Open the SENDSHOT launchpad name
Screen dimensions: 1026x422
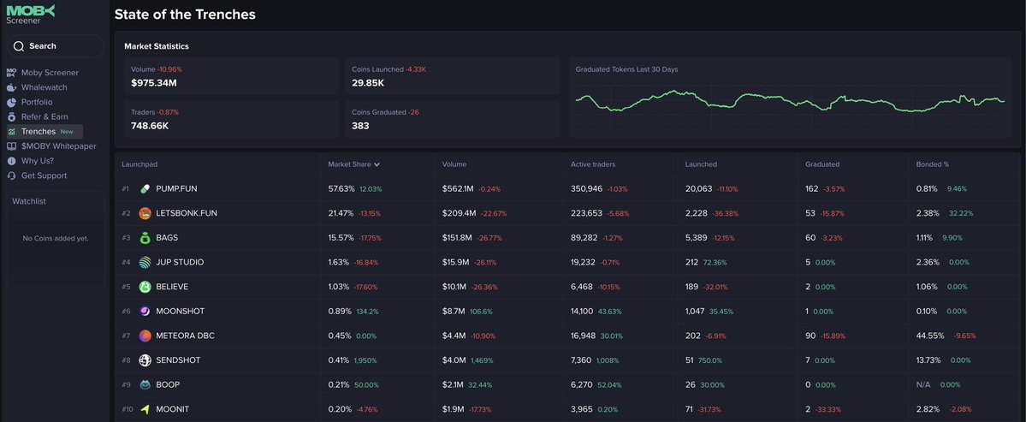[178, 360]
